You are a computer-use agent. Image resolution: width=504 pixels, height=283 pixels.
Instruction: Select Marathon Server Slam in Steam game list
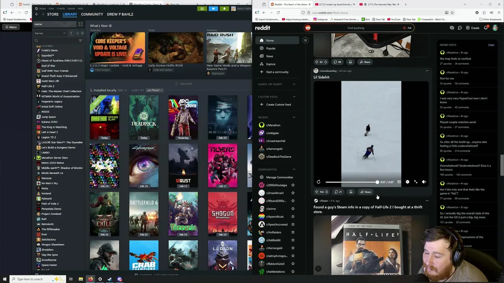[54, 158]
